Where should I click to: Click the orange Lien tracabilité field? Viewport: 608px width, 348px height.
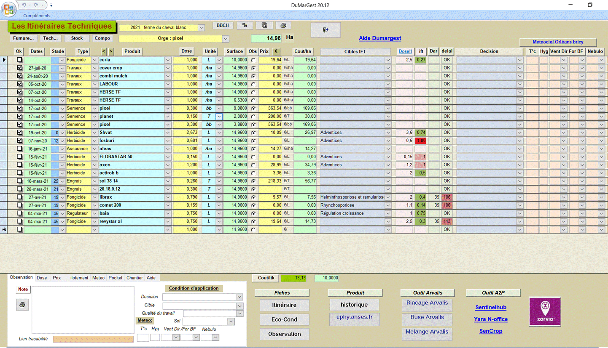coord(93,339)
